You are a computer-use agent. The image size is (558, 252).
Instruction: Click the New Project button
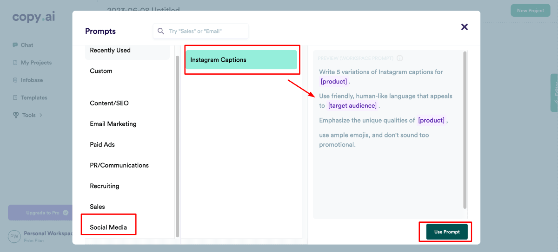coord(530,11)
